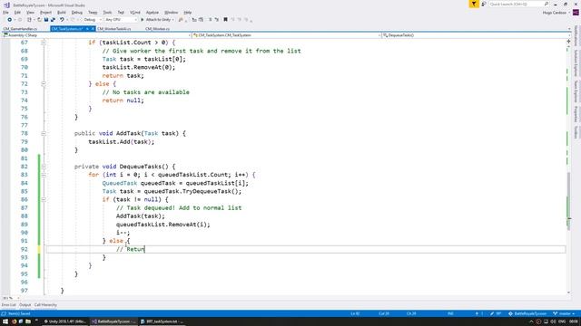Click the Hugo Cardoso account name
The image size is (581, 326).
(555, 13)
